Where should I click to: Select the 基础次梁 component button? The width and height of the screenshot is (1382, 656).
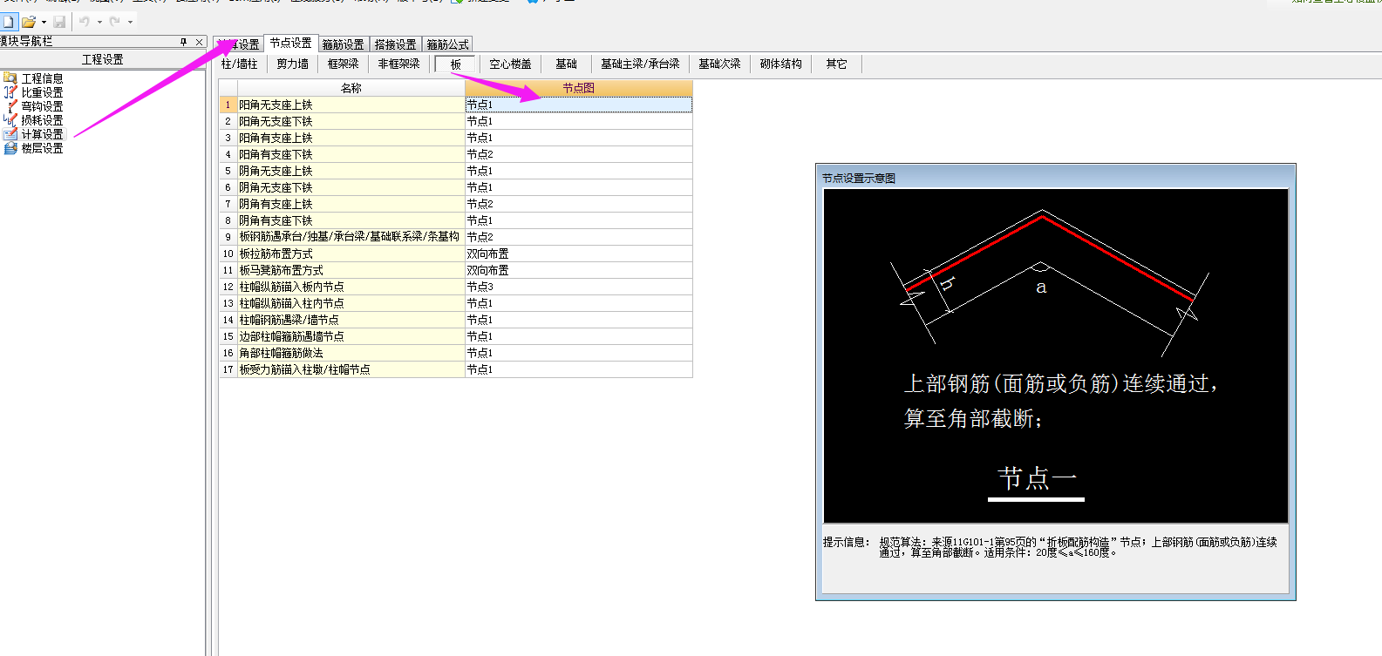(x=719, y=64)
